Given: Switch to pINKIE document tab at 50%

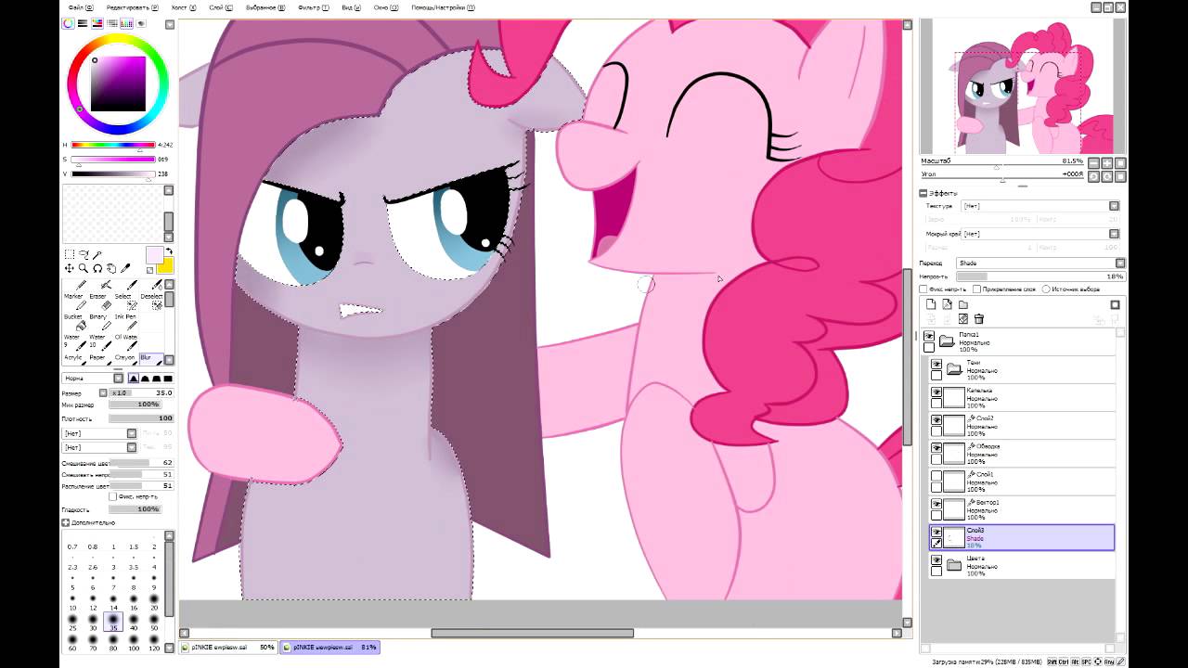Looking at the screenshot, I should [x=229, y=647].
